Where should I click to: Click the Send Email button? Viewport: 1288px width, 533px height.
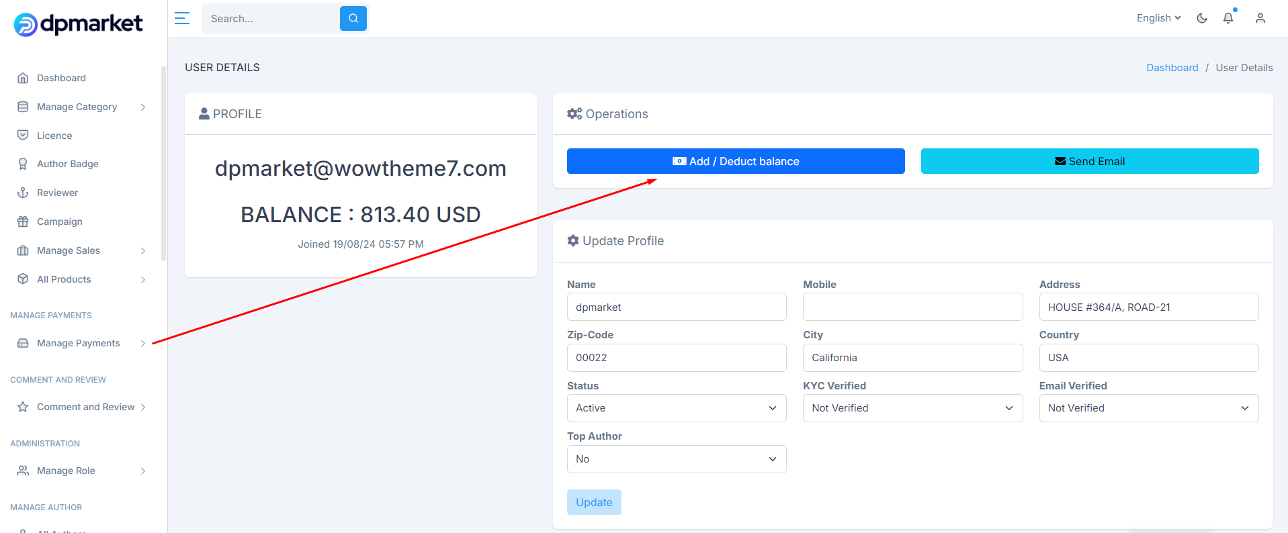coord(1090,161)
